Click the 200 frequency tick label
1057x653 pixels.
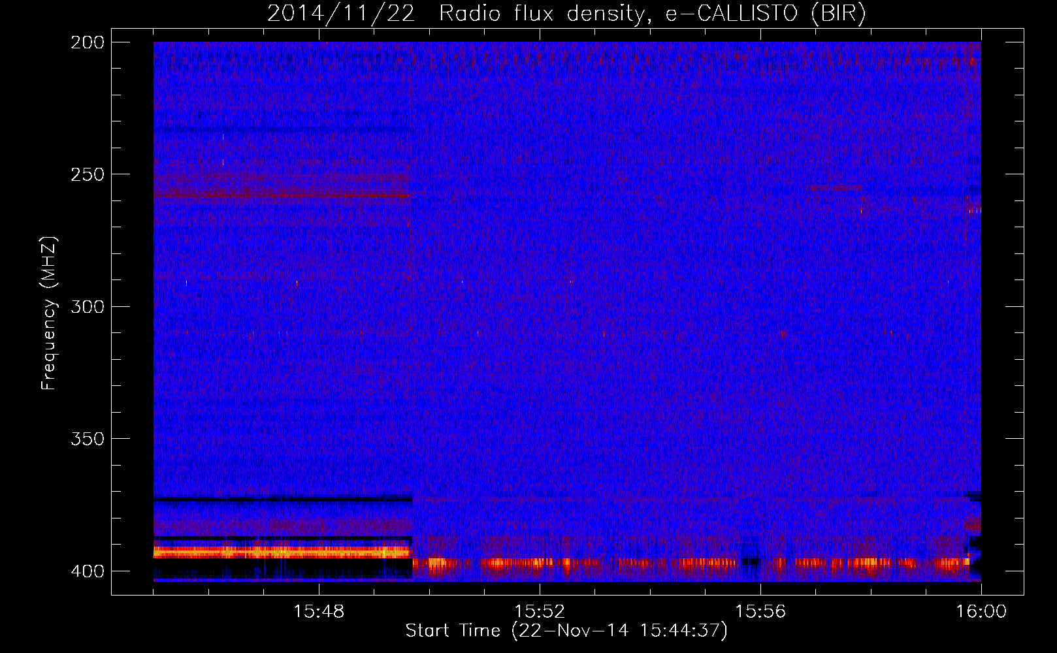tap(87, 42)
